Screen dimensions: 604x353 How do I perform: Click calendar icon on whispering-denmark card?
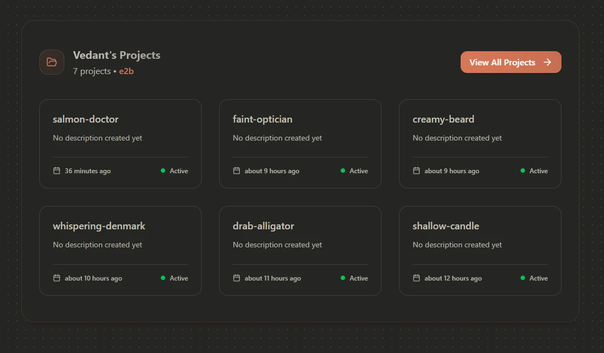coord(57,278)
